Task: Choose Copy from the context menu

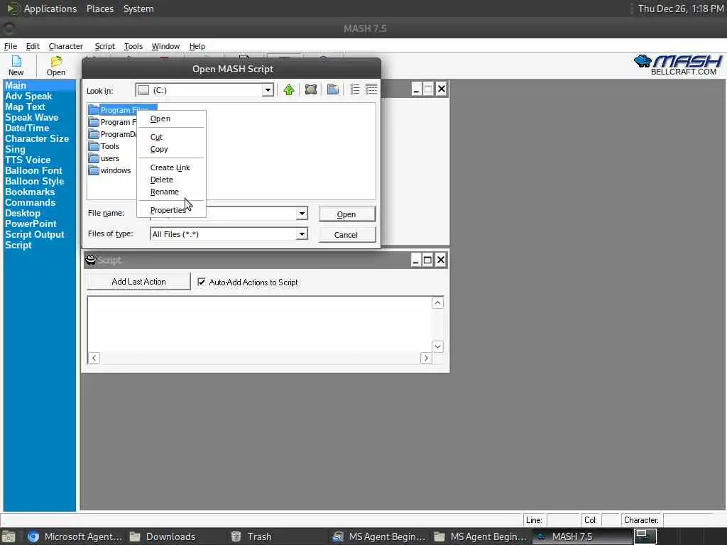Action: pyautogui.click(x=159, y=149)
